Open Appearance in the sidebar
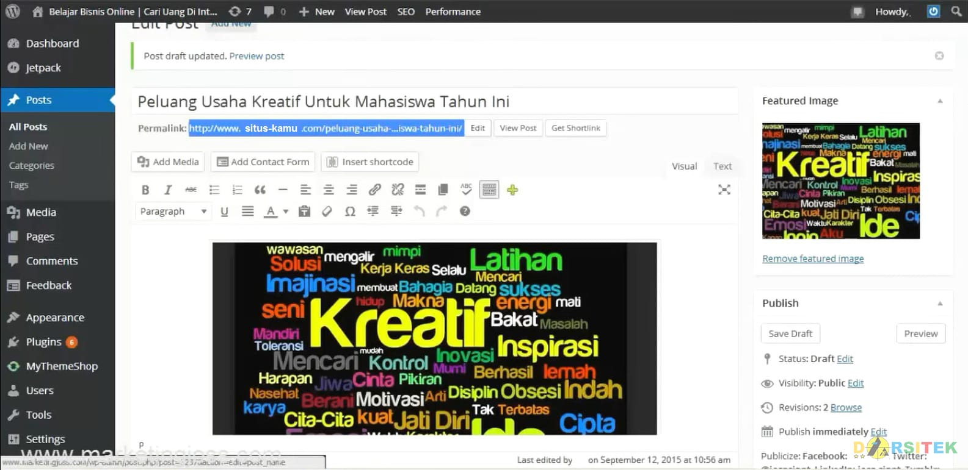 coord(57,318)
